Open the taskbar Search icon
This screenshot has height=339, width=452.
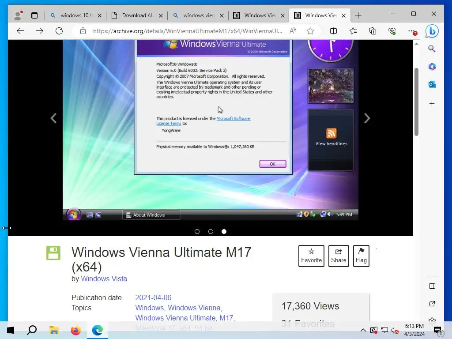[32, 330]
